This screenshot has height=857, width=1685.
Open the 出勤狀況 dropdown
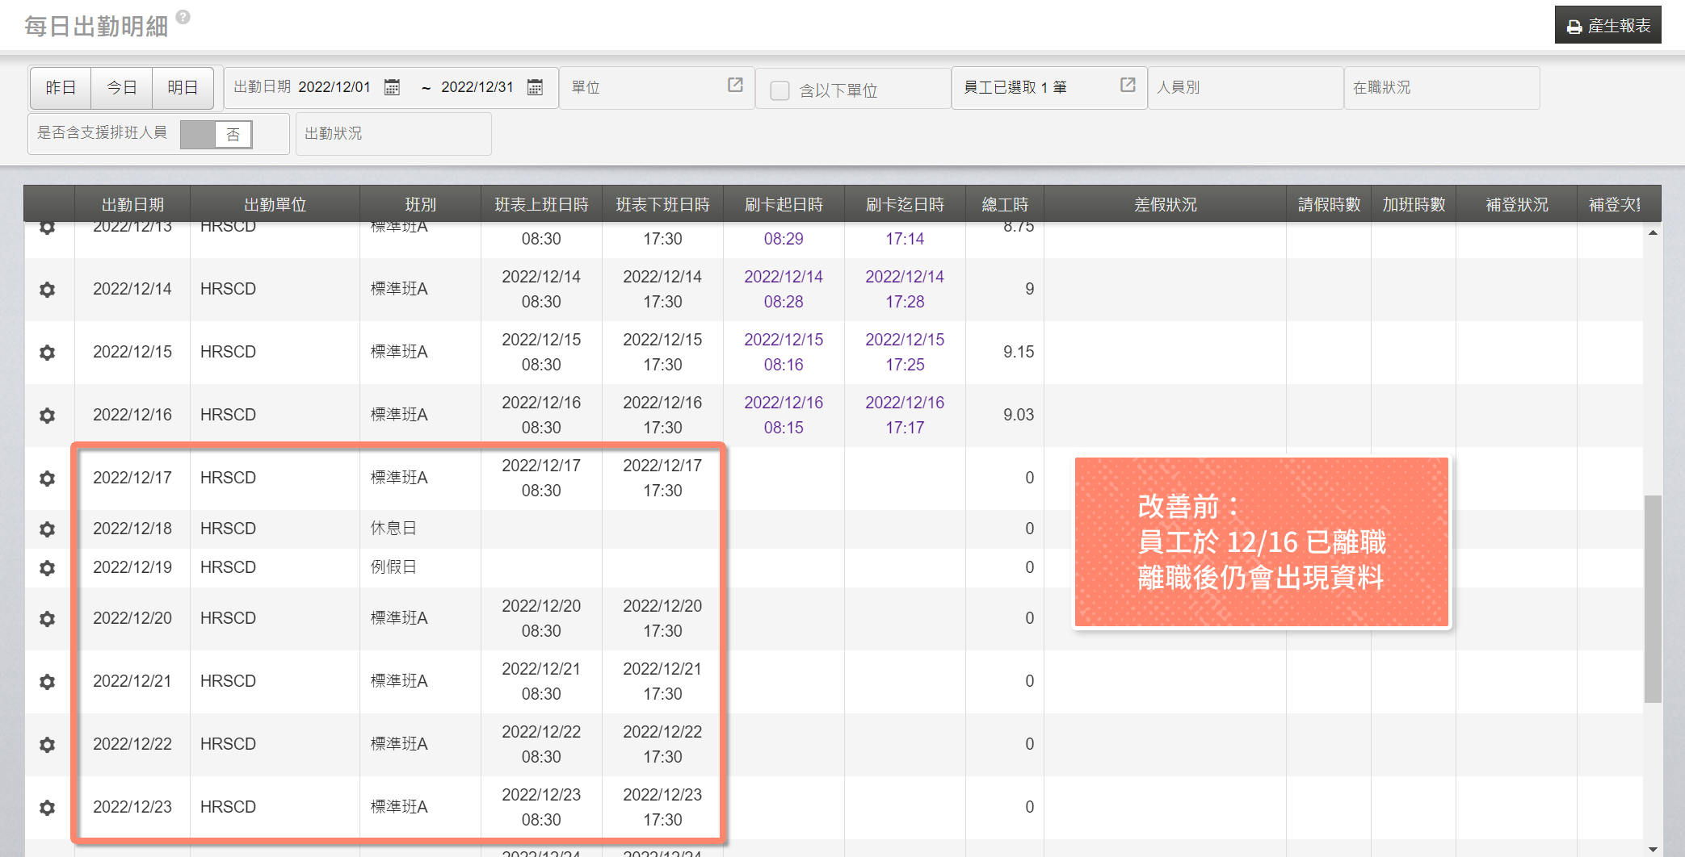[x=393, y=133]
